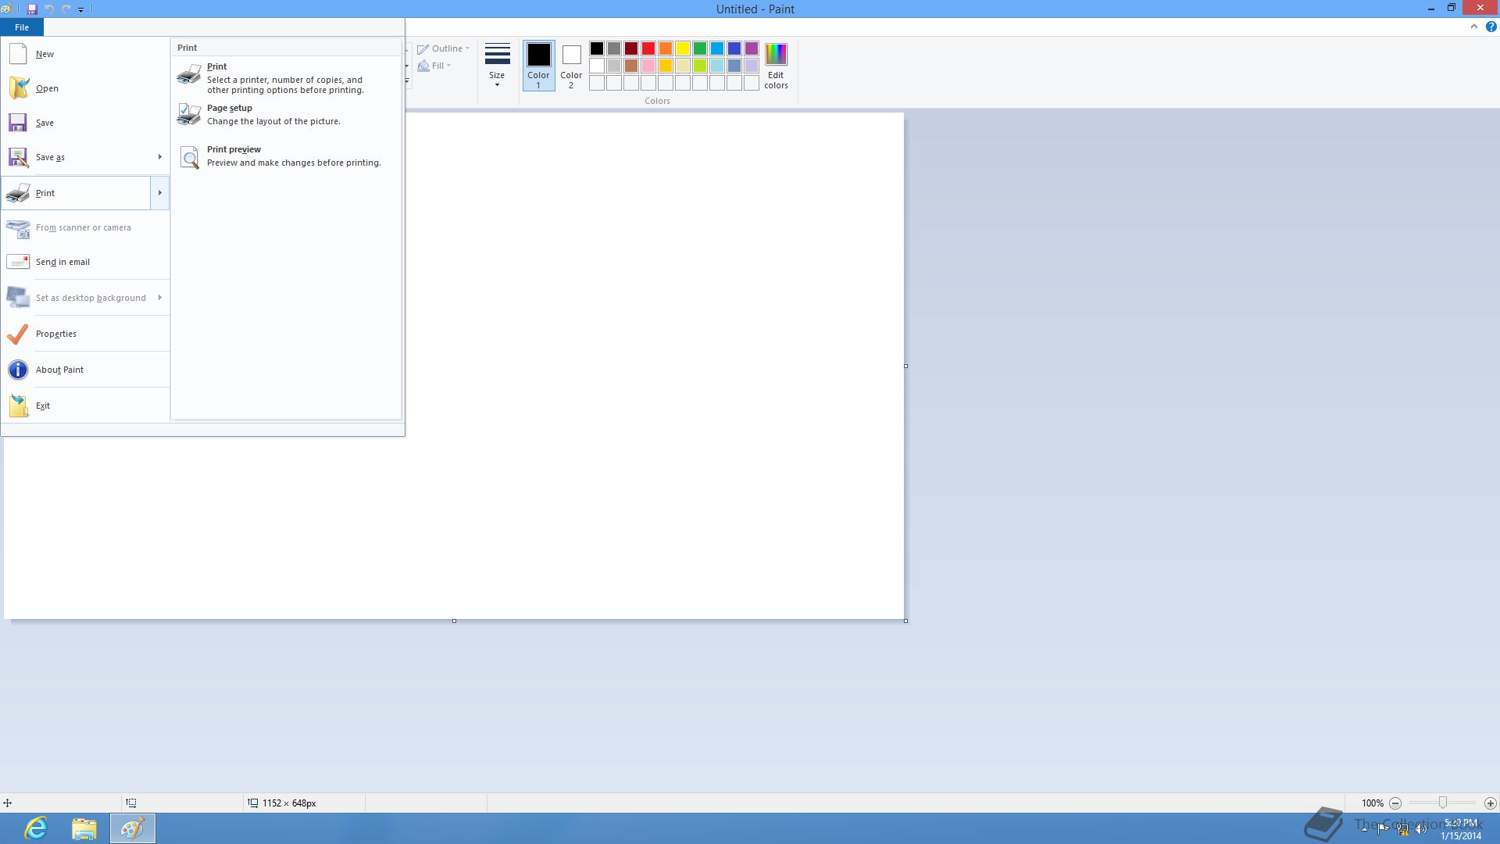1500x844 pixels.
Task: Click New in the File menu
Action: tap(85, 54)
